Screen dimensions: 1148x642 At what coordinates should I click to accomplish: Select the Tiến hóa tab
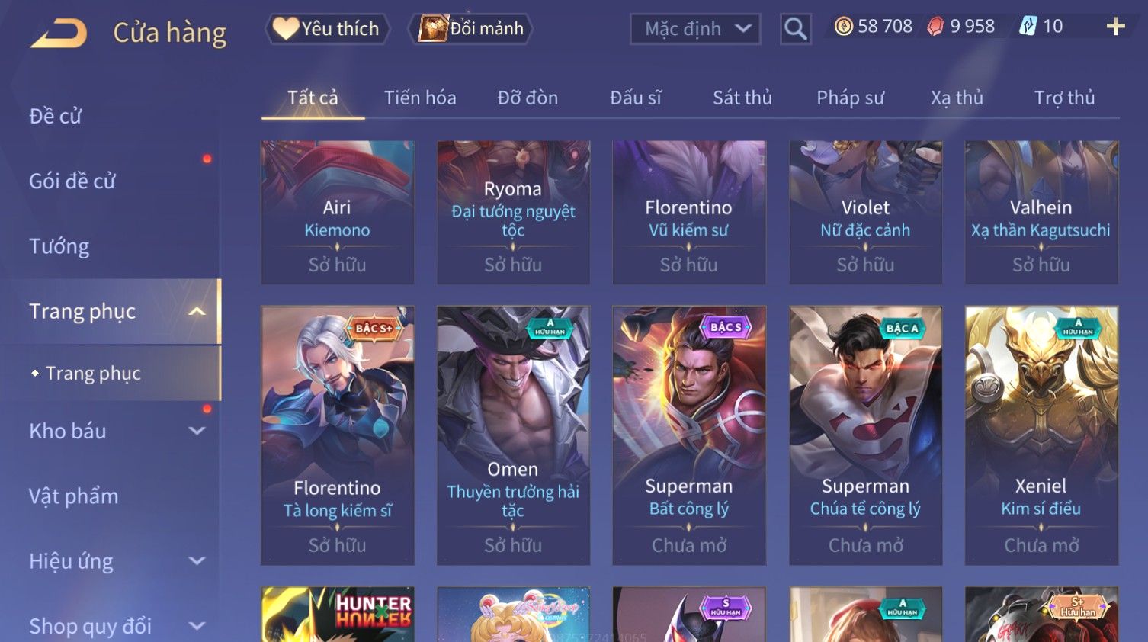click(420, 98)
